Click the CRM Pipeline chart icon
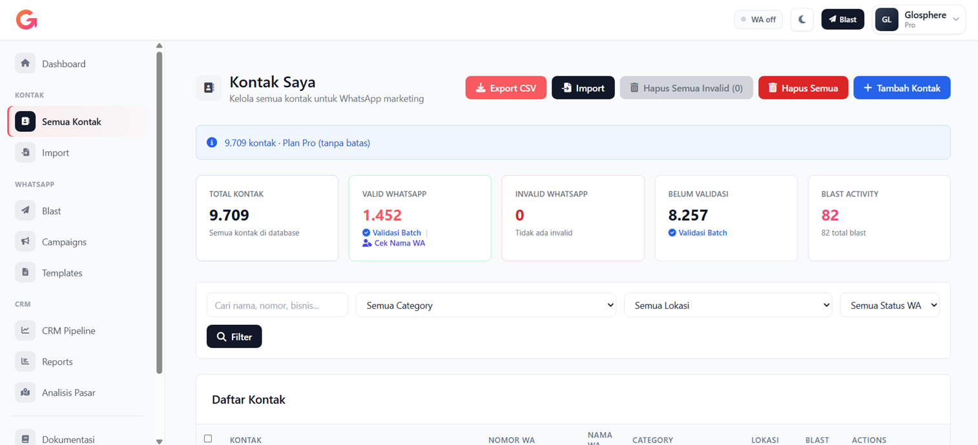The height and width of the screenshot is (445, 978). (x=25, y=330)
